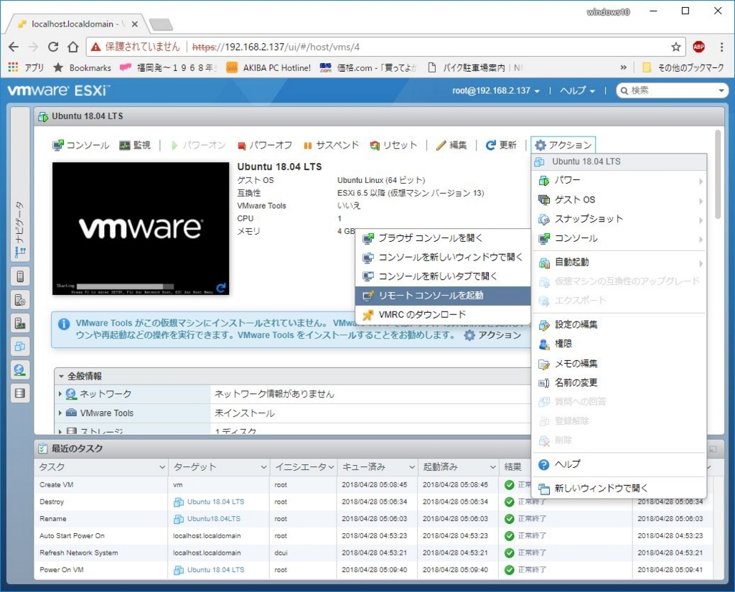Open Chrome three-dot menu

721,47
